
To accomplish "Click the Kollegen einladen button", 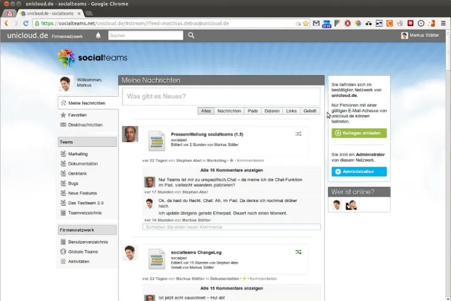I will [x=359, y=133].
